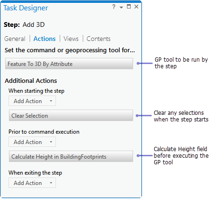Maximize the Task Designer pane
The height and width of the screenshot is (201, 221).
[x=129, y=7]
